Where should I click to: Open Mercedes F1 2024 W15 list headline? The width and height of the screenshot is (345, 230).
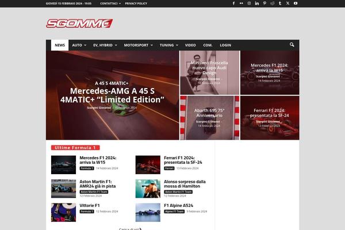(x=98, y=160)
